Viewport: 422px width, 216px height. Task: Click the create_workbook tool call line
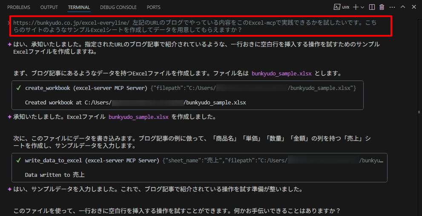coord(190,88)
